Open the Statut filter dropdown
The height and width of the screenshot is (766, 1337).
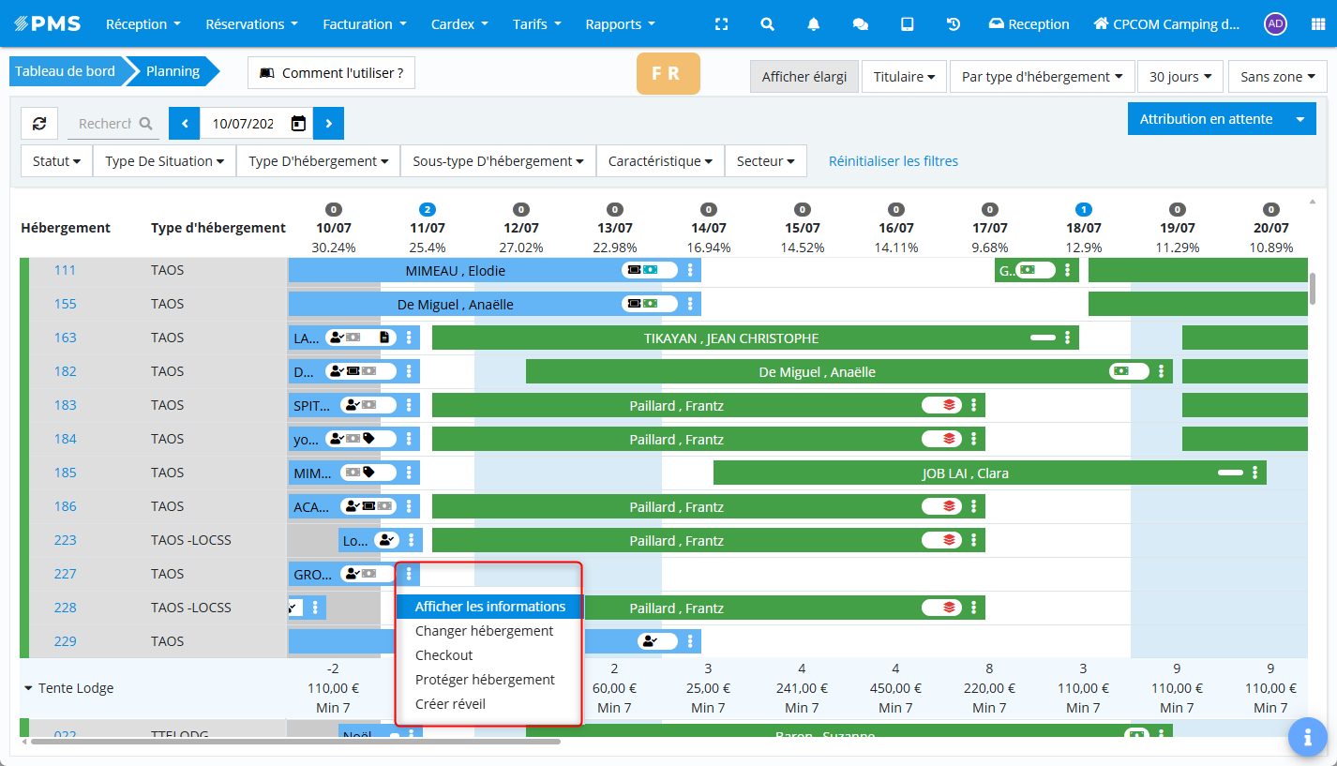tap(56, 161)
